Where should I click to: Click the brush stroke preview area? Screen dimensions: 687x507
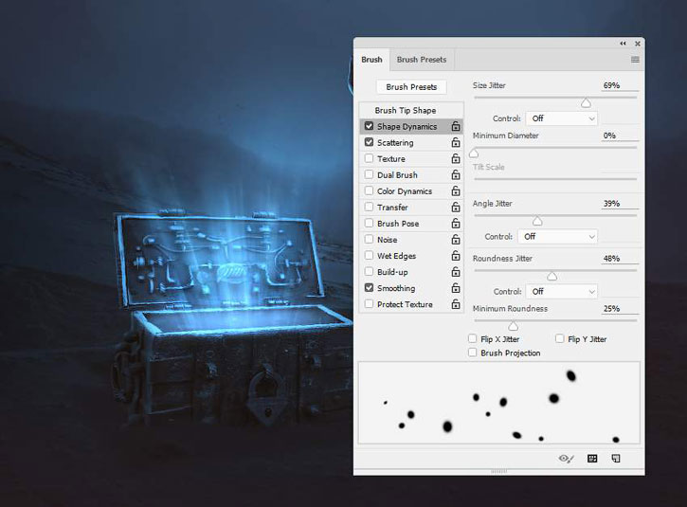click(x=499, y=403)
